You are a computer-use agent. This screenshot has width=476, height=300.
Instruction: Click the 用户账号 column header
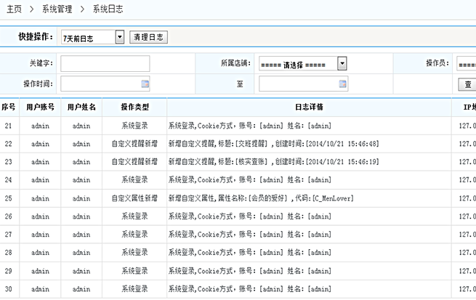(x=40, y=107)
